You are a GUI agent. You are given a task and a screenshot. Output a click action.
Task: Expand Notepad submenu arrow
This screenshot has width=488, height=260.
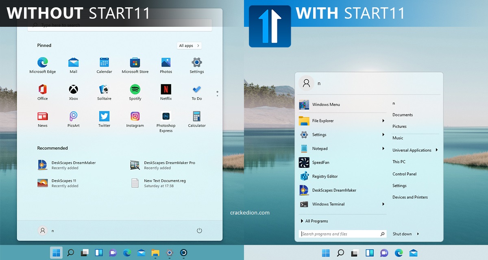383,149
